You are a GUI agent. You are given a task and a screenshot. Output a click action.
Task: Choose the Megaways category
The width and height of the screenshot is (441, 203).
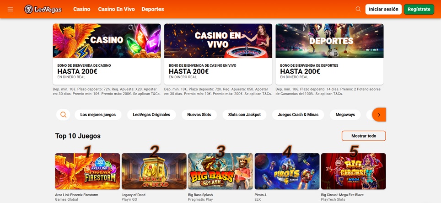coord(345,115)
